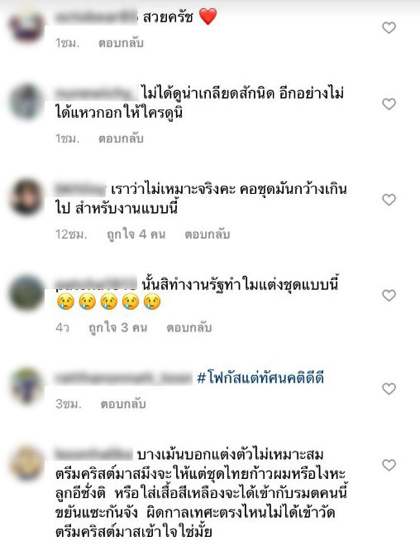This screenshot has height=546, width=420.
Task: Tap heart beside "ไม่ได้ดูน่าเกลียดสักนิด" comment
Action: 389,104
